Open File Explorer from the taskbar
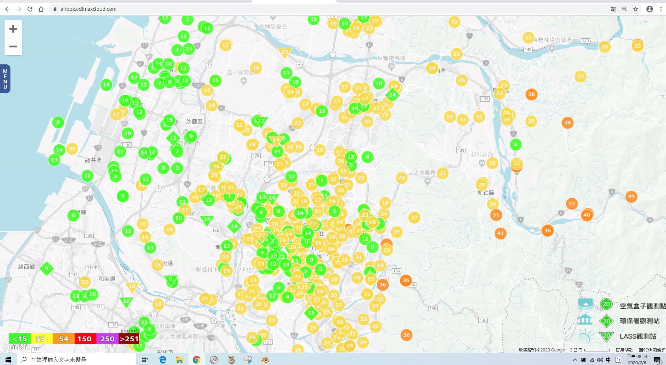Image resolution: width=666 pixels, height=365 pixels. pos(179,359)
